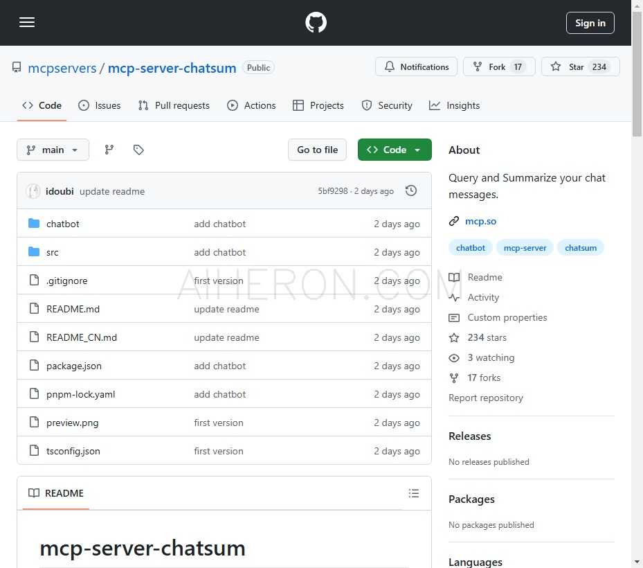Open the add chatbot commit on package.json row

coord(220,366)
